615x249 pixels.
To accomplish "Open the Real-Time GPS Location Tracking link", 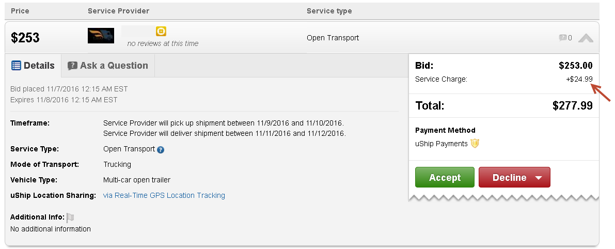I will pyautogui.click(x=164, y=195).
